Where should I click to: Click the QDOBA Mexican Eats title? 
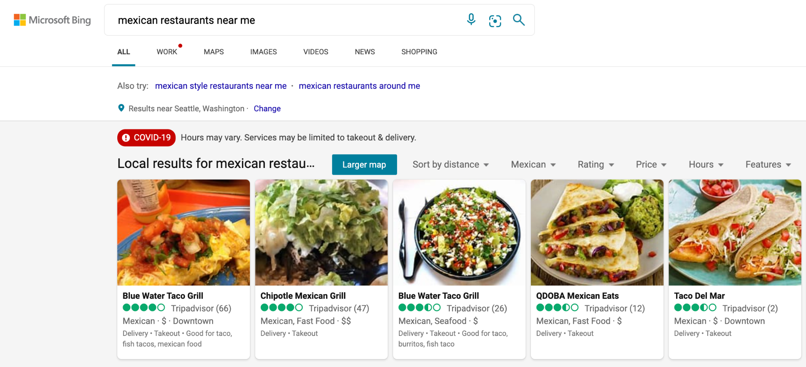coord(577,296)
